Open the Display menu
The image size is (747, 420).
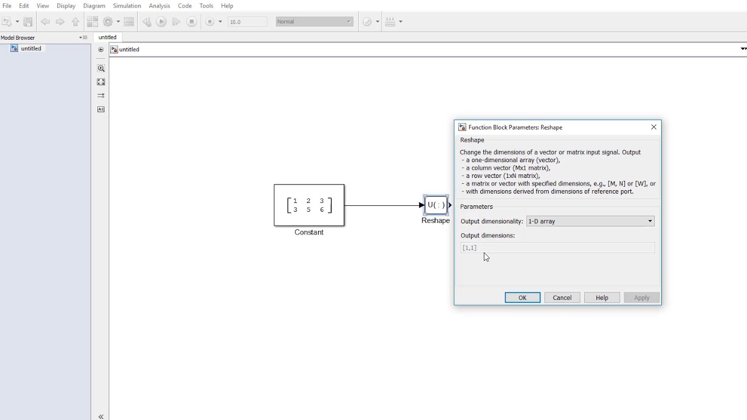(x=66, y=6)
